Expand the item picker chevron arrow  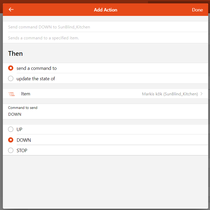point(202,94)
